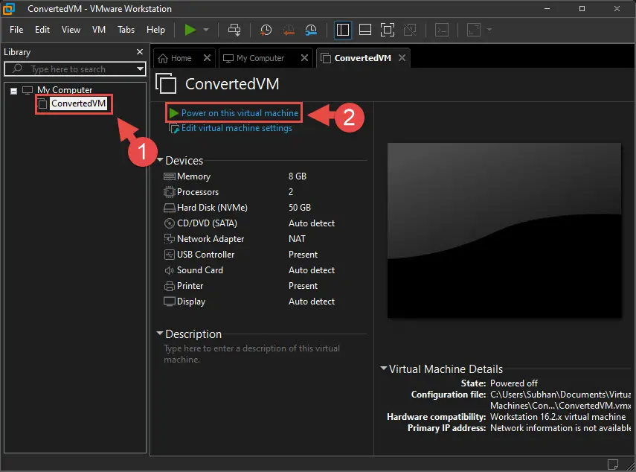
Task: Click the Send Ctrl+Alt+Del toolbar icon
Action: tap(234, 30)
